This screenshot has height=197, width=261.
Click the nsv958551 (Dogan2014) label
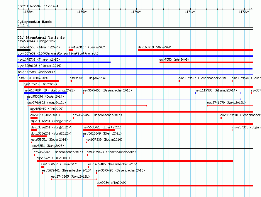[x=49, y=140]
